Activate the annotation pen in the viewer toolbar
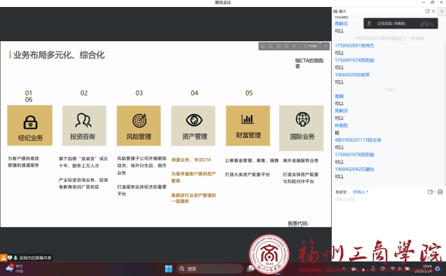446x276 pixels. coord(295,46)
